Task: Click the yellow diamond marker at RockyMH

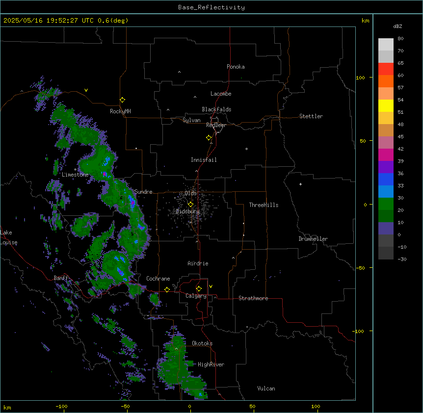Action: pos(122,100)
